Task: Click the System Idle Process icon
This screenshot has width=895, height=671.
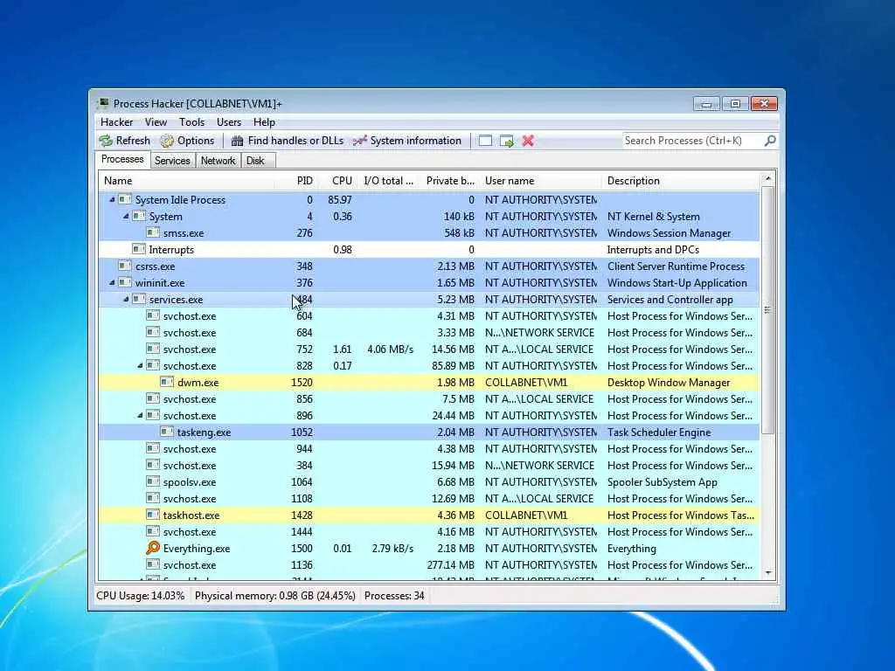Action: click(x=124, y=200)
